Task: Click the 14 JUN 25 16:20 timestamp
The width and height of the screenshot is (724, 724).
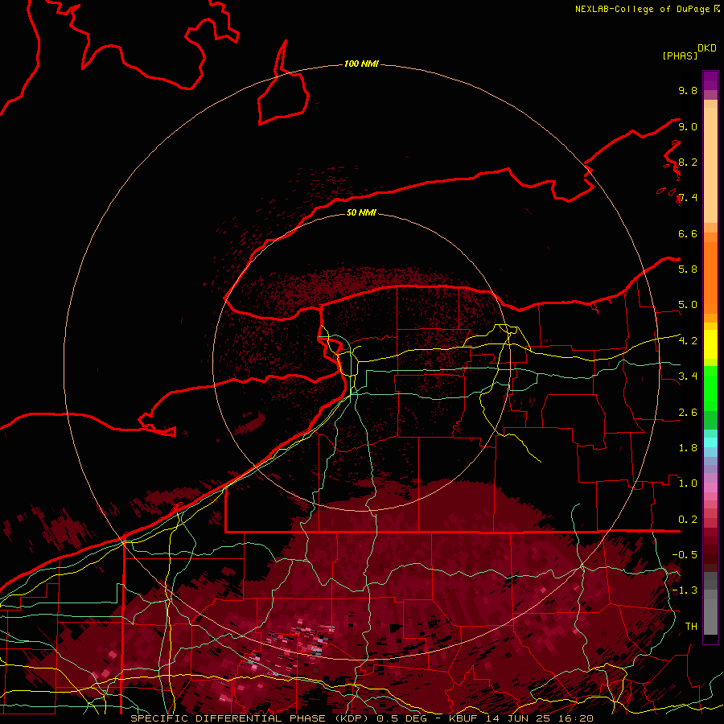Action: click(x=539, y=718)
